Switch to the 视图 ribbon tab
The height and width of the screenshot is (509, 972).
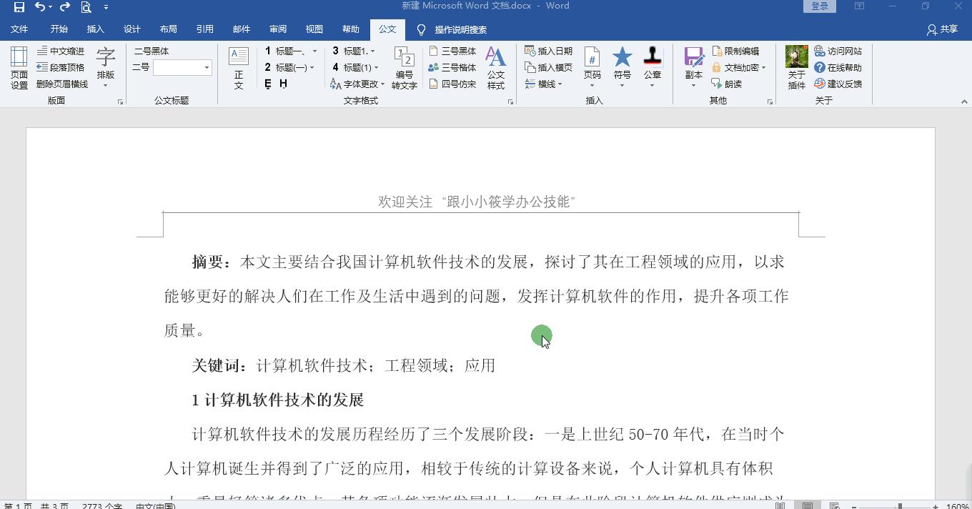(314, 29)
